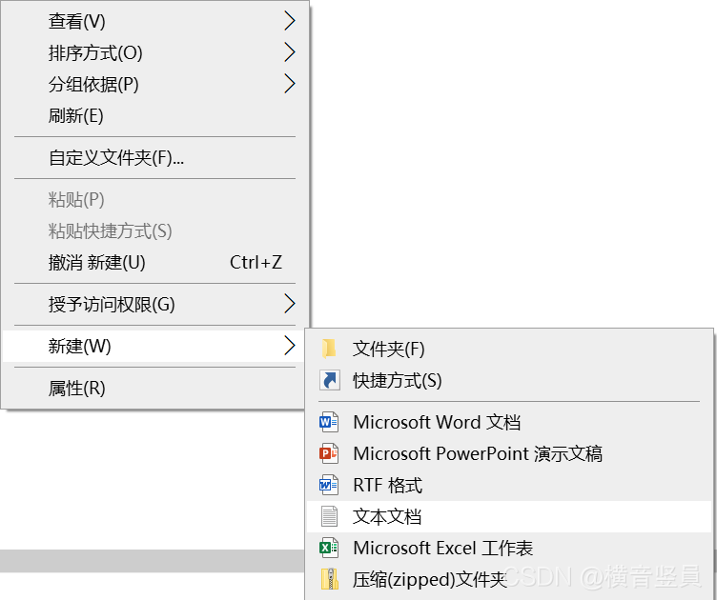Expand the 排序方式(O) submenu arrow
The height and width of the screenshot is (600, 717).
pyautogui.click(x=290, y=52)
